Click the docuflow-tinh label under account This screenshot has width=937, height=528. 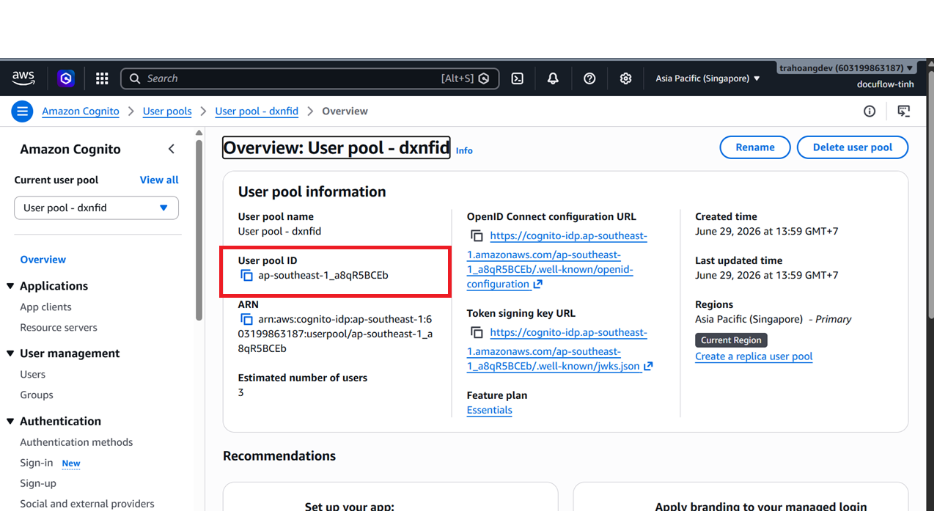tap(886, 84)
